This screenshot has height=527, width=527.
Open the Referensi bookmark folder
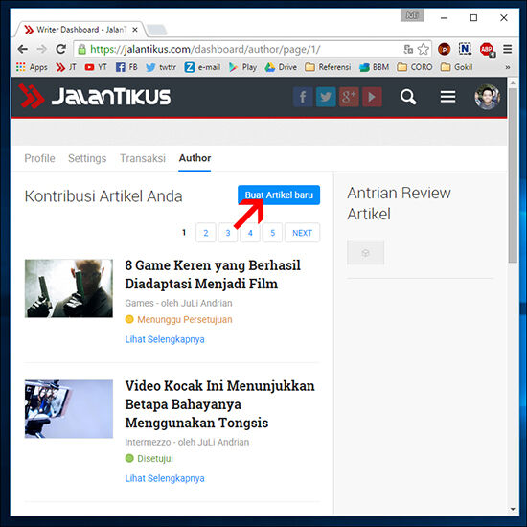tap(328, 67)
